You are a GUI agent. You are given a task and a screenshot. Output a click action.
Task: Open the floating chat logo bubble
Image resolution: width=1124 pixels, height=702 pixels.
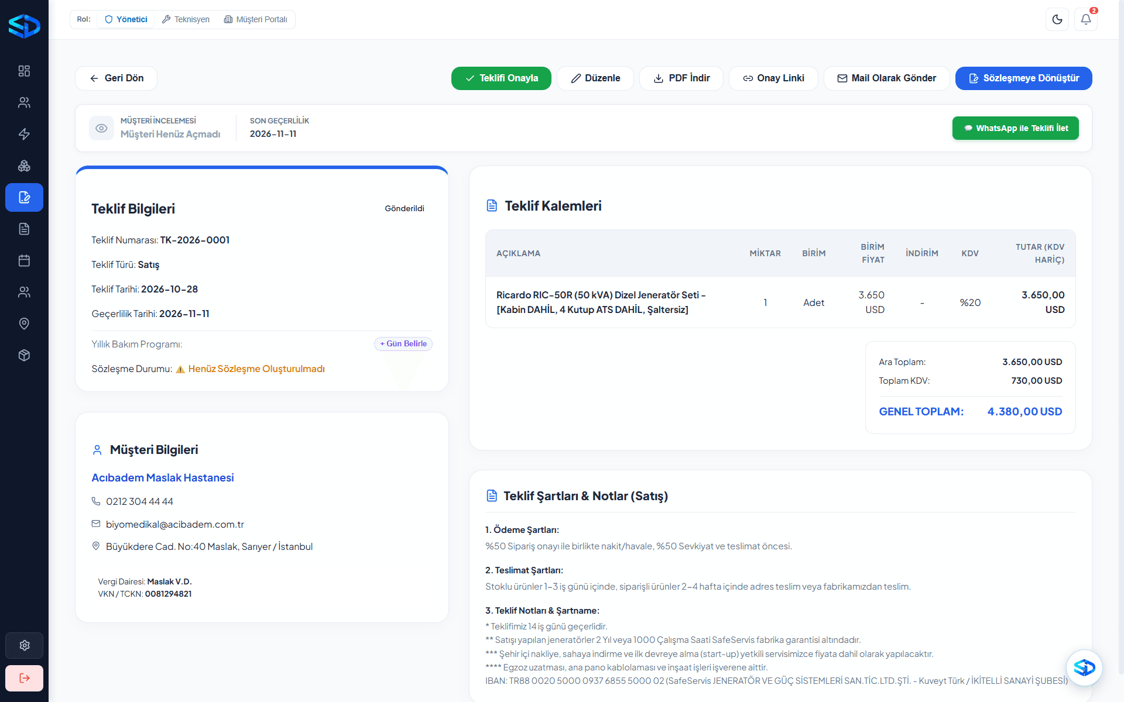(1084, 667)
